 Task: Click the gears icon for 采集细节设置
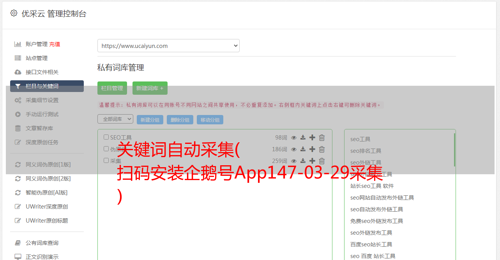(x=18, y=100)
